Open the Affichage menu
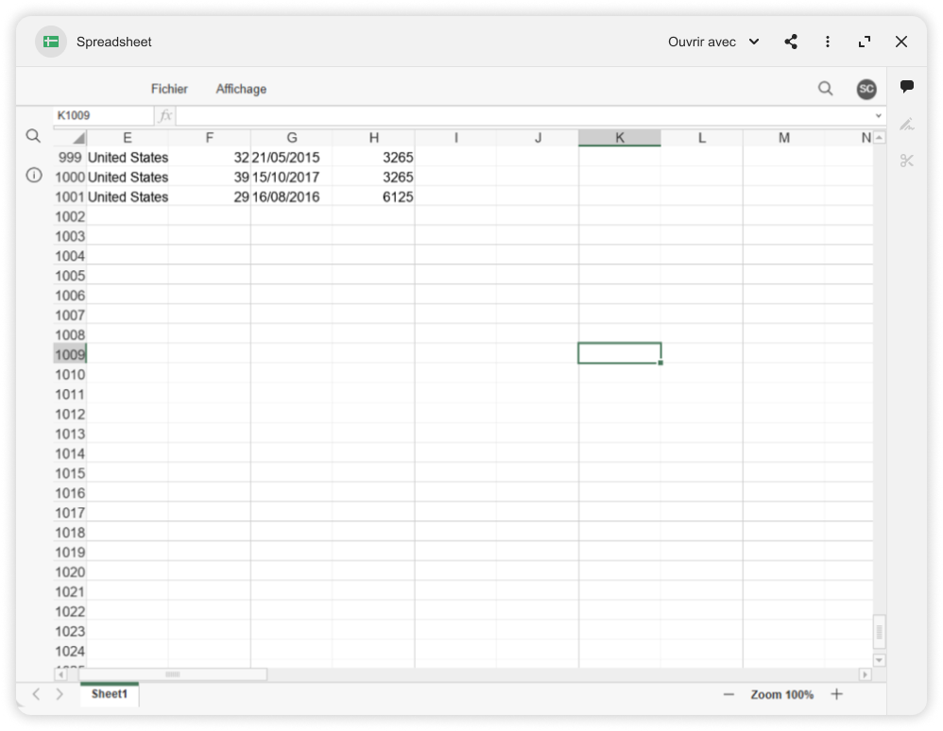 pyautogui.click(x=241, y=89)
